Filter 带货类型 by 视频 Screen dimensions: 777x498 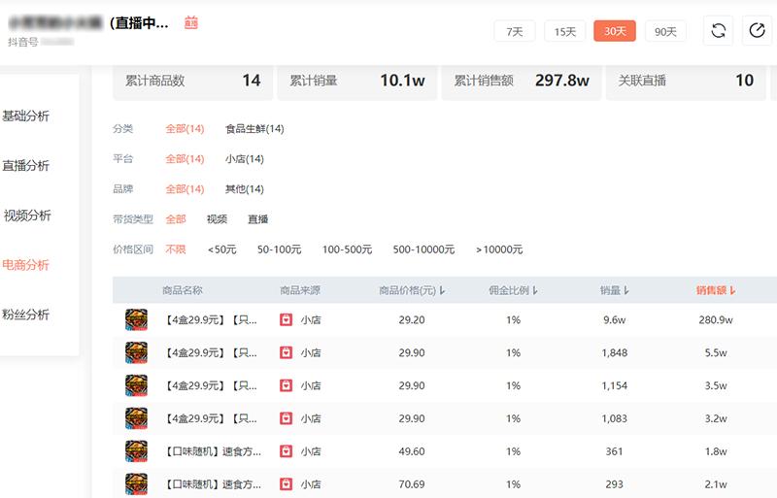point(217,219)
